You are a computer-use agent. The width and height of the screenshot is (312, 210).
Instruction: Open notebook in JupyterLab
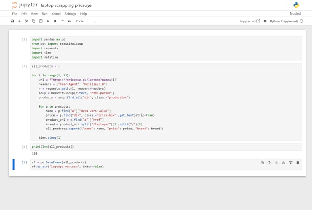pos(250,21)
